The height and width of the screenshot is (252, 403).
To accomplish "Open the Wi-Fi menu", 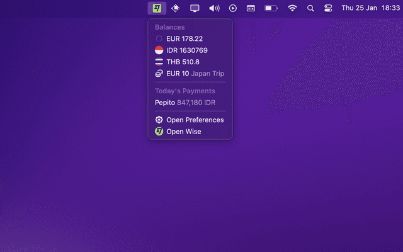I will [x=292, y=8].
